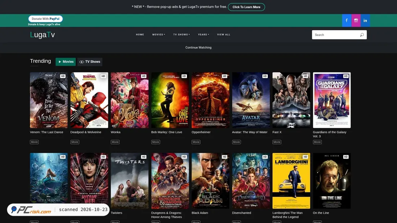Click the title 'Dungeons & Dragons: Honor Among Thieves'

coord(166,215)
